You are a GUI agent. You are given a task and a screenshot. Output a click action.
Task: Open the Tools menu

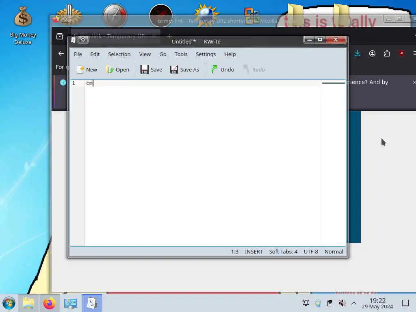point(181,54)
